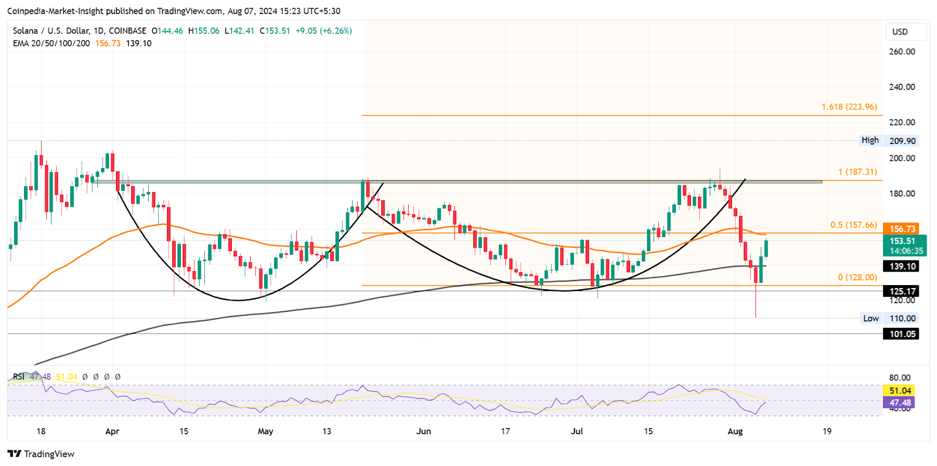Screen dimensions: 937x466
Task: Click the 18 date on time axis
Action: click(40, 431)
